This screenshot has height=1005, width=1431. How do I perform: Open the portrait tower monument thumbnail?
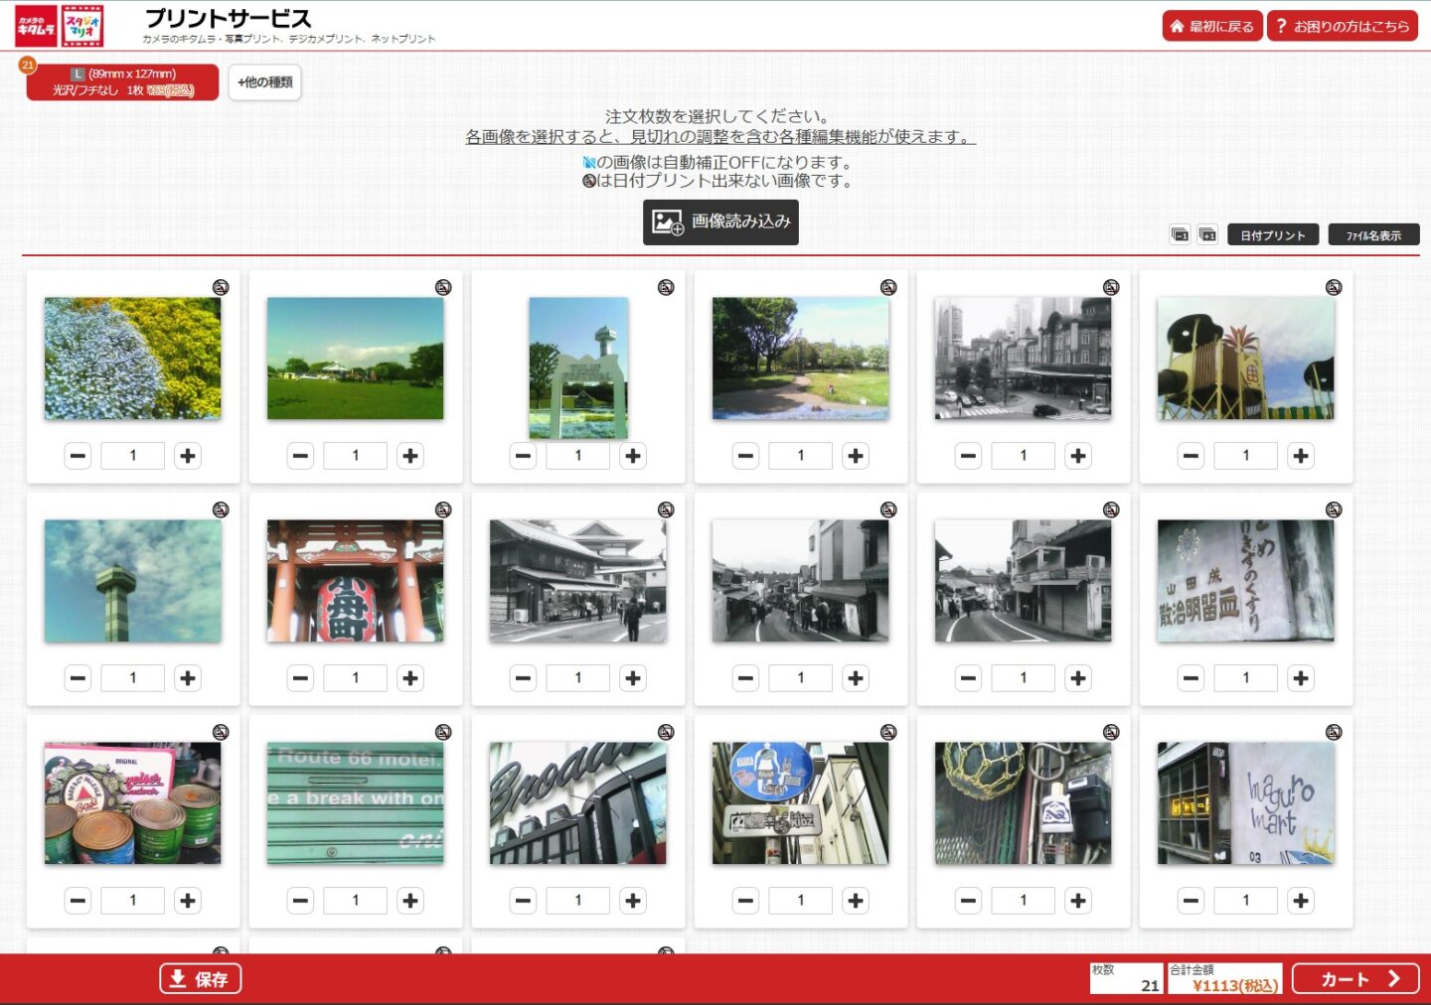pyautogui.click(x=578, y=368)
